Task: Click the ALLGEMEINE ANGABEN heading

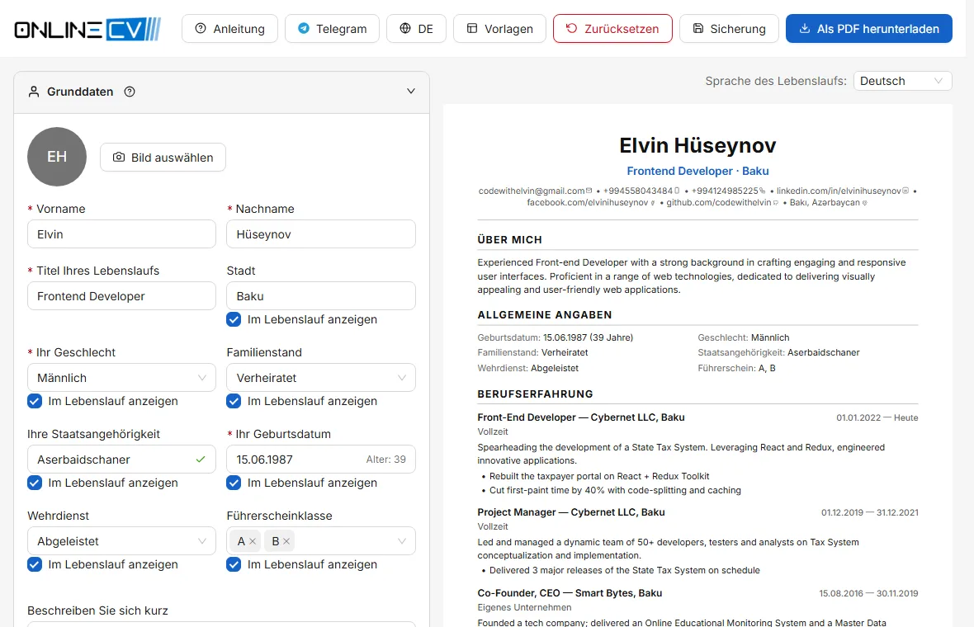Action: (x=545, y=315)
